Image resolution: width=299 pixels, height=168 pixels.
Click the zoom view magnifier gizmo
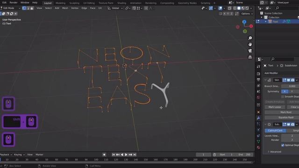[x=250, y=38]
